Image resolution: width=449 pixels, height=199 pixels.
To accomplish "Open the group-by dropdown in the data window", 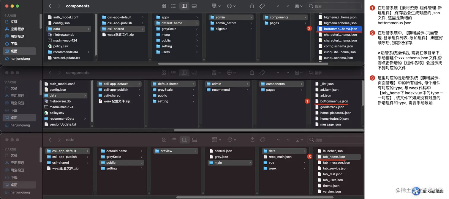I will (x=217, y=139).
